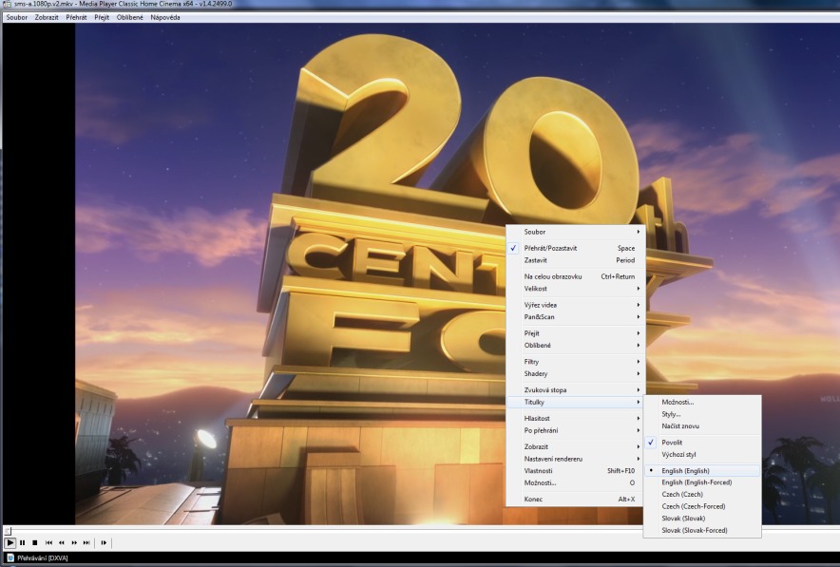Open the Soubor menu in the menu bar
Viewport: 840px width, 567px height.
(x=16, y=17)
